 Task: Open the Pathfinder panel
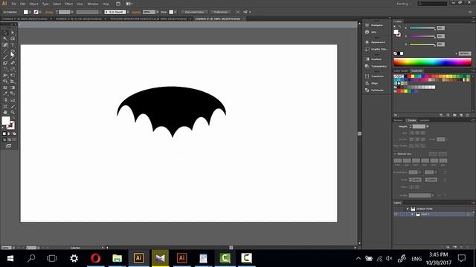pyautogui.click(x=375, y=90)
